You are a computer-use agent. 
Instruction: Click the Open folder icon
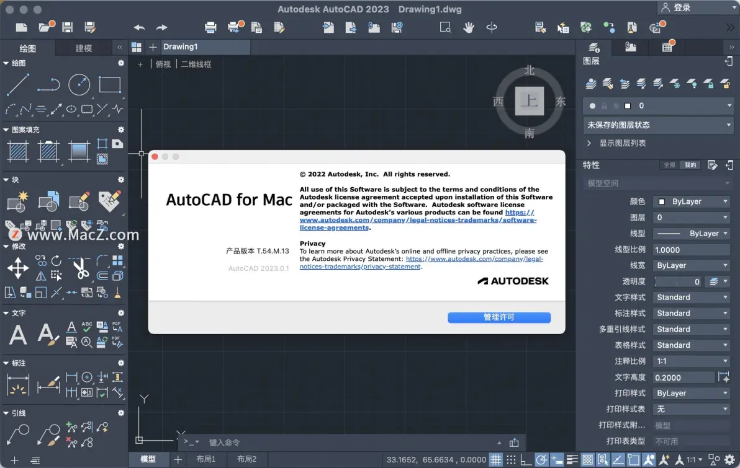[45, 27]
